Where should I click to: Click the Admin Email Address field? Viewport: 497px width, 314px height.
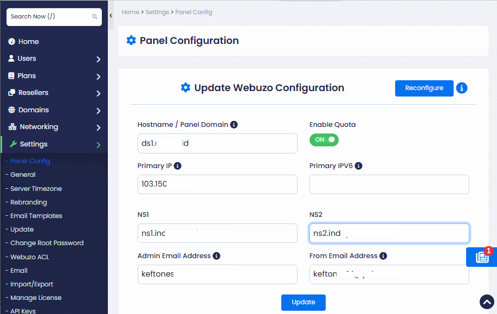(217, 274)
